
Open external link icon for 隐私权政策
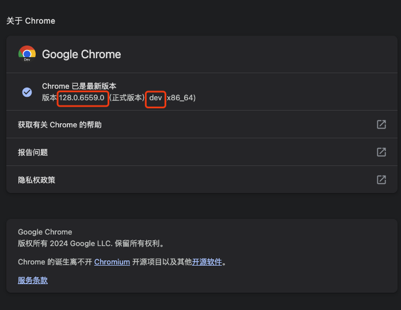pyautogui.click(x=381, y=180)
